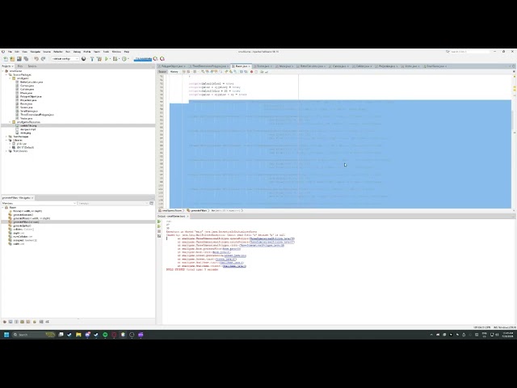The height and width of the screenshot is (388, 517).
Task: Click the Navigator panel options icon
Action: pyautogui.click(x=151, y=203)
